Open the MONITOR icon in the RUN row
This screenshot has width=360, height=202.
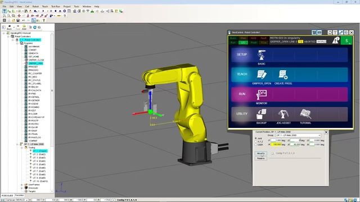pyautogui.click(x=261, y=95)
